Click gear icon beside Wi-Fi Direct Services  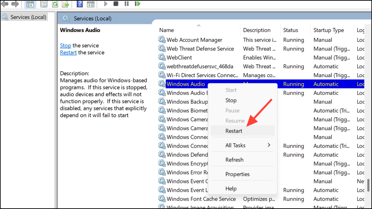(162, 75)
